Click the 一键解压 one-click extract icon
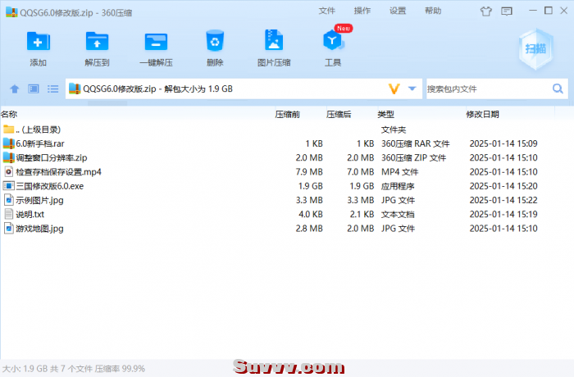Image resolution: width=574 pixels, height=377 pixels. [157, 41]
